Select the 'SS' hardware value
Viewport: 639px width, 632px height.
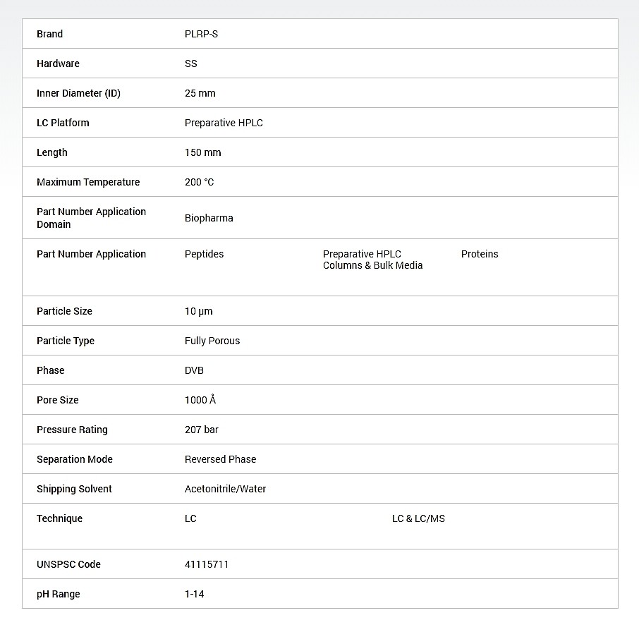[190, 63]
